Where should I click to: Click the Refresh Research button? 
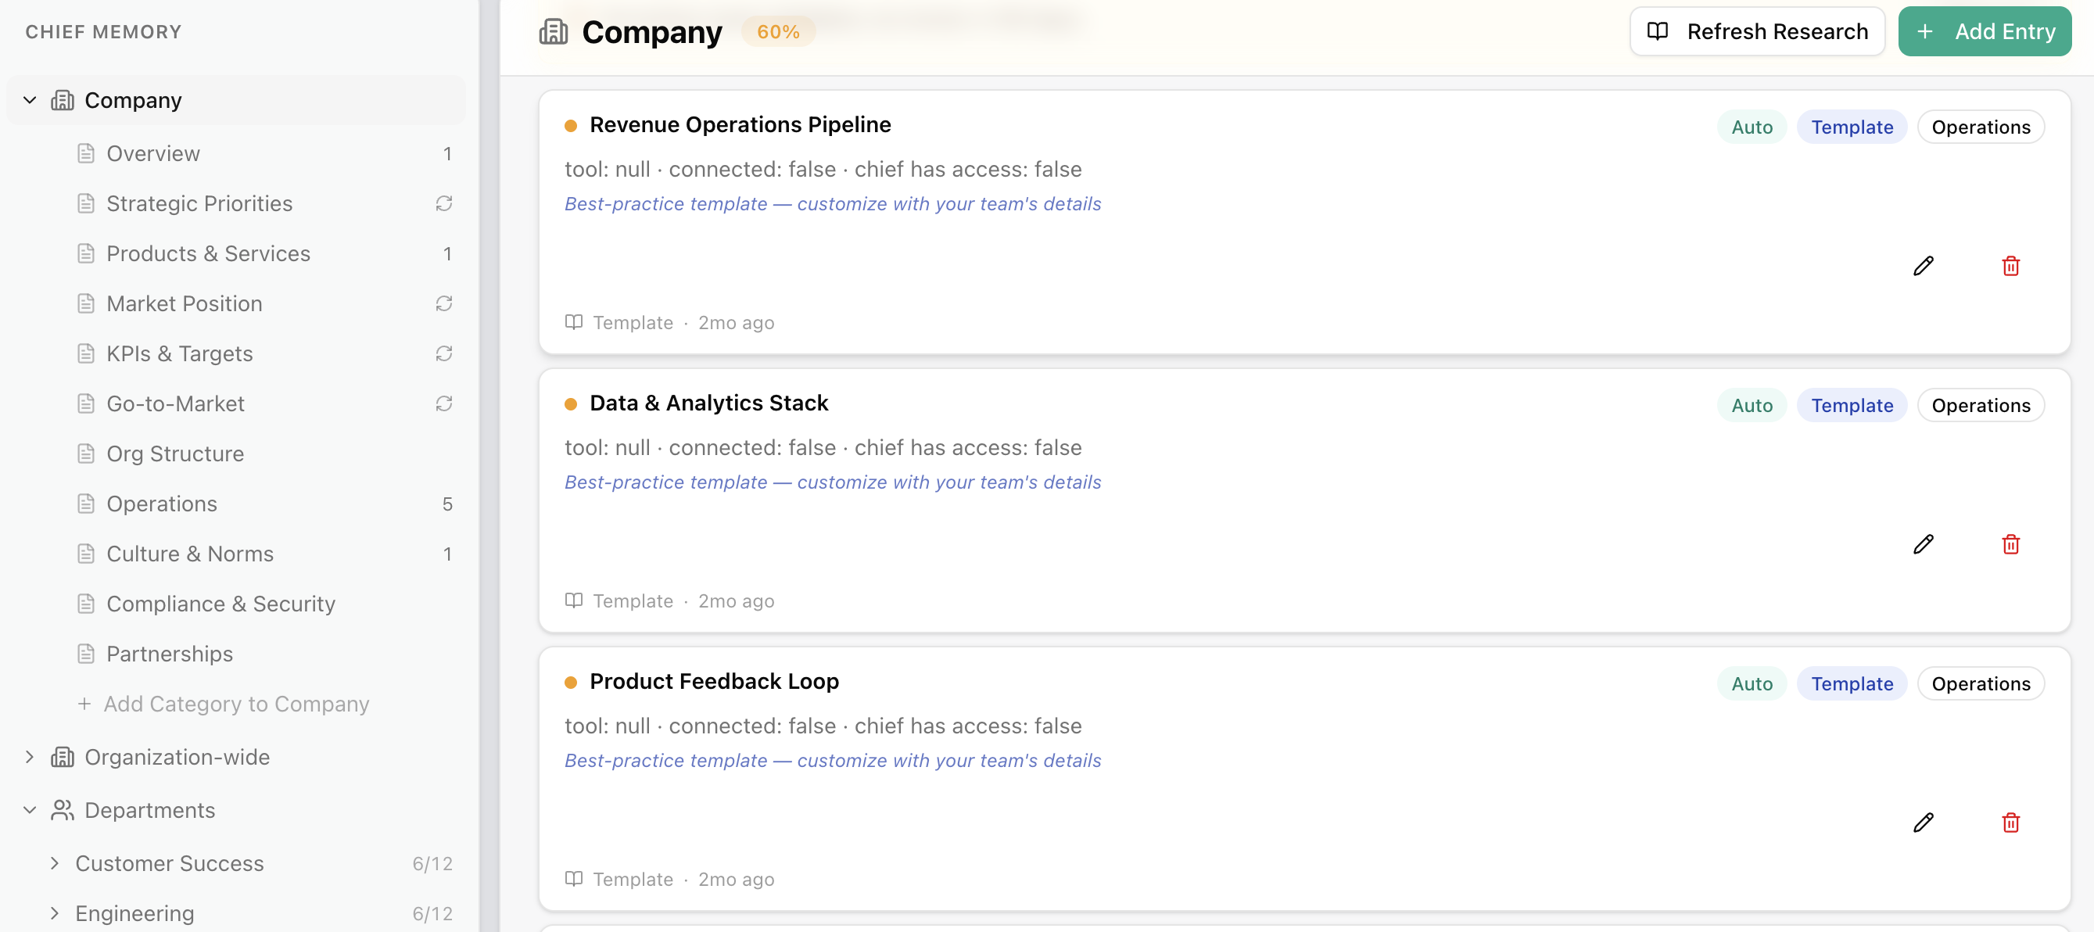pos(1757,32)
